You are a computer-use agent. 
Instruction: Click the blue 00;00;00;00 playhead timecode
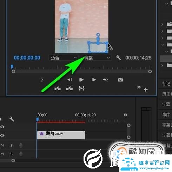click(27, 58)
